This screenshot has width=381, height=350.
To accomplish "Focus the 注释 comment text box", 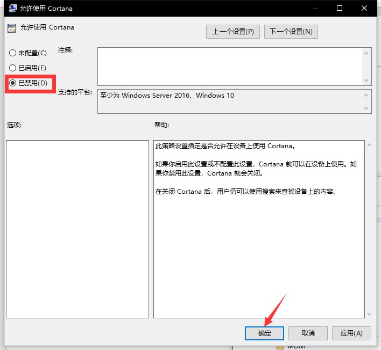I will point(229,66).
